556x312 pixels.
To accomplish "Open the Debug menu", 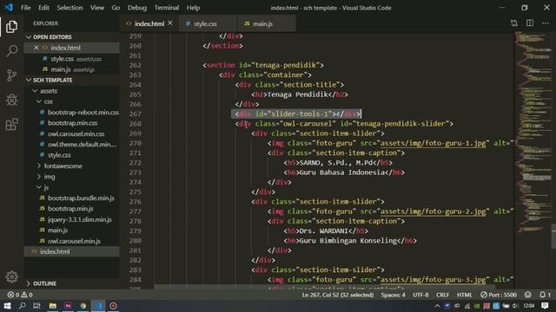I will click(137, 8).
